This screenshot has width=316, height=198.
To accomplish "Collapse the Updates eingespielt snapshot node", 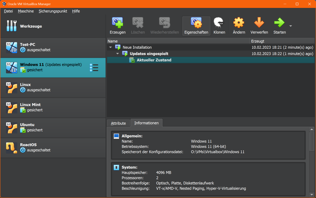I will (118, 54).
